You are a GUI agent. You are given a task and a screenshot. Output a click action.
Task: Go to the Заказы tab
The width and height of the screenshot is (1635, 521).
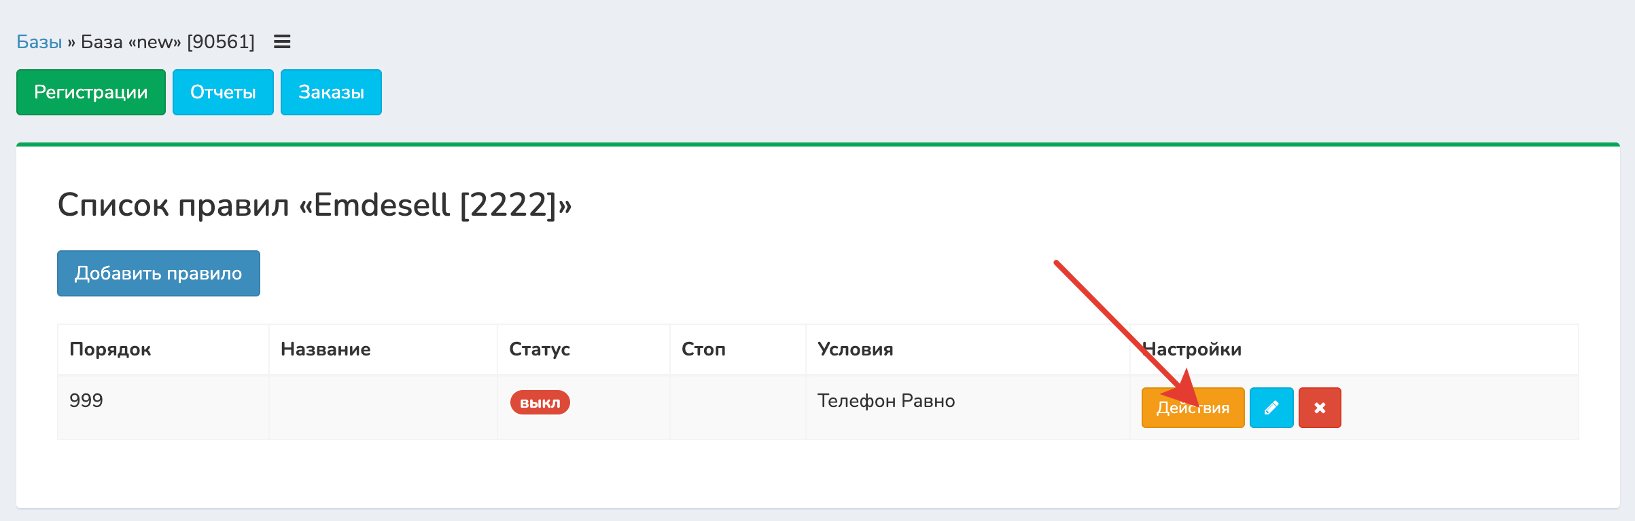[331, 92]
